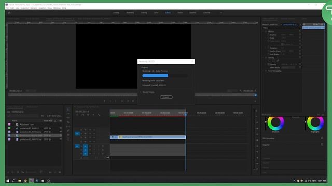This screenshot has height=186, width=332.
Task: Toggle the stopwatch next to Position
Action: click(x=268, y=35)
